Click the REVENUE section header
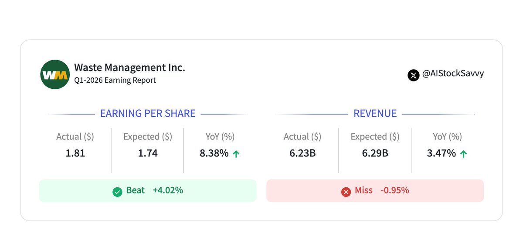Viewport: 523px width, 240px height. pos(375,114)
